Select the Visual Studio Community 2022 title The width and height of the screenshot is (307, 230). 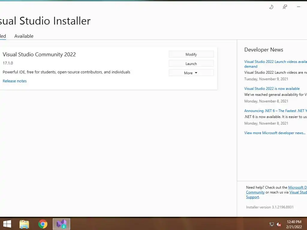click(39, 55)
